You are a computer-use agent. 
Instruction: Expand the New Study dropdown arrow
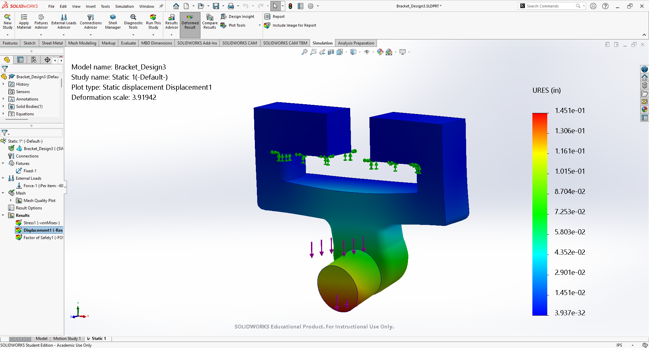tap(7, 35)
